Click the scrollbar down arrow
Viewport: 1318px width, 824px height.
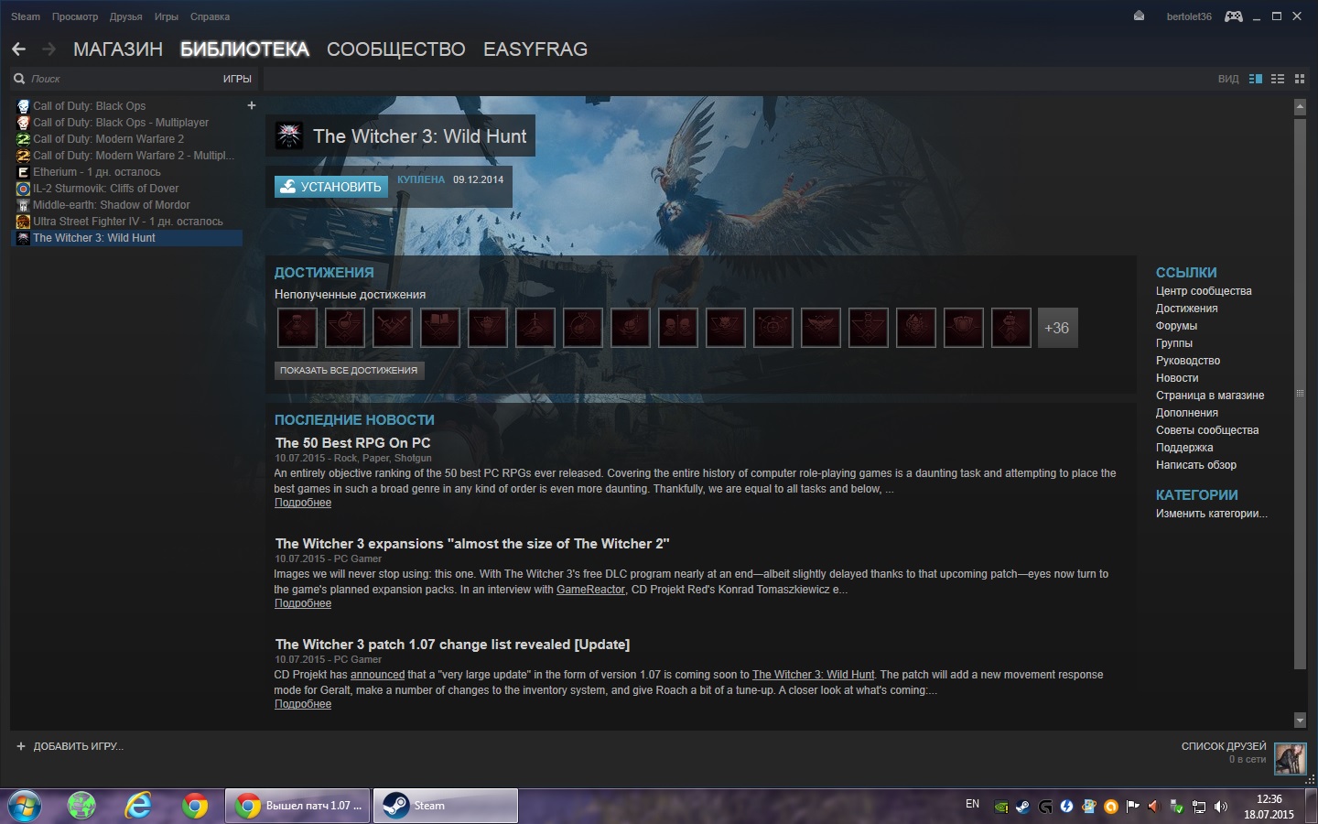click(x=1300, y=721)
